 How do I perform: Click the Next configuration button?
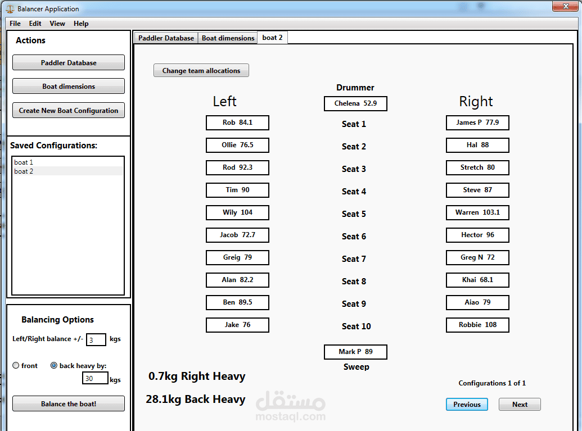click(x=519, y=404)
